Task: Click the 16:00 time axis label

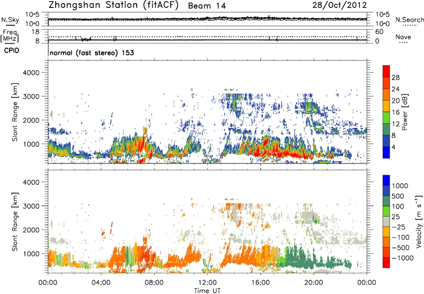Action: coord(260,283)
